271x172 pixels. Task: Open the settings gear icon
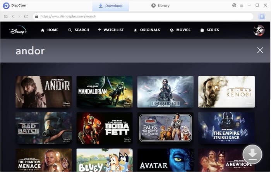click(x=234, y=5)
